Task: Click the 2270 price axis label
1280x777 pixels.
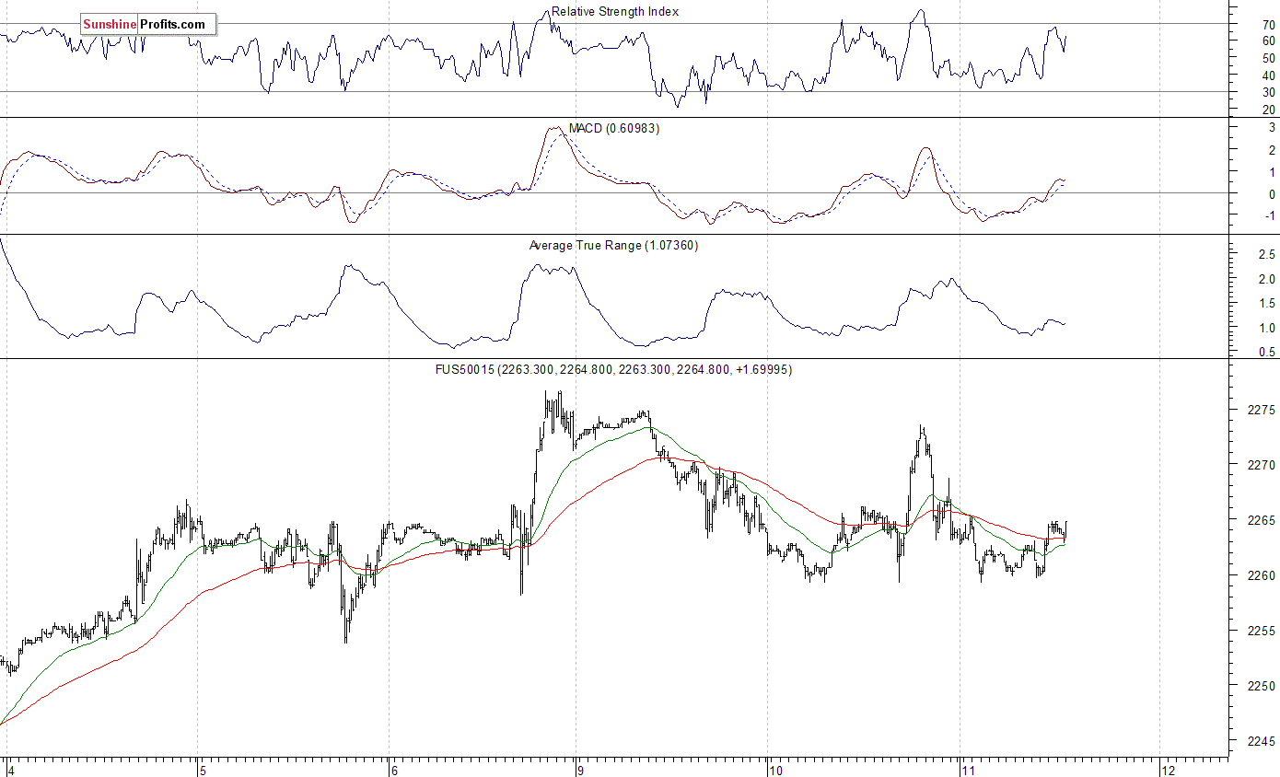Action: (1262, 465)
